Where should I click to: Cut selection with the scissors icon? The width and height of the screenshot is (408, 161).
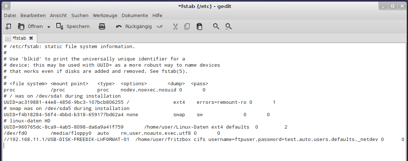point(175,27)
